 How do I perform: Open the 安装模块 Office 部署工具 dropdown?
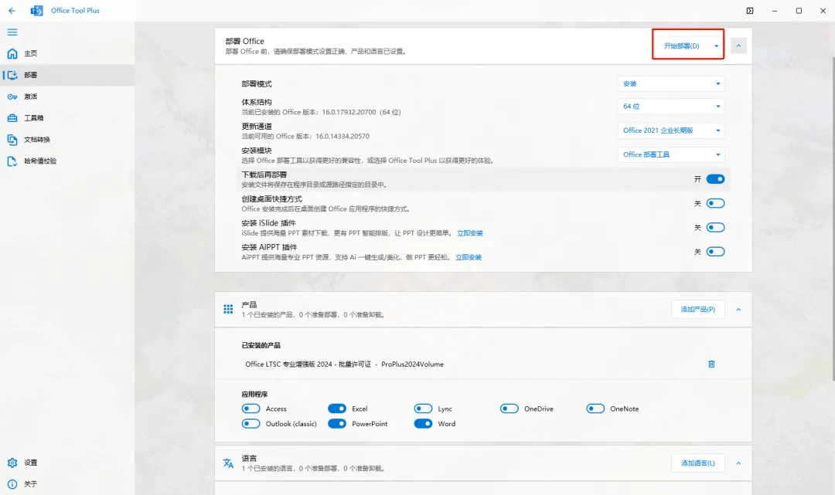(671, 154)
